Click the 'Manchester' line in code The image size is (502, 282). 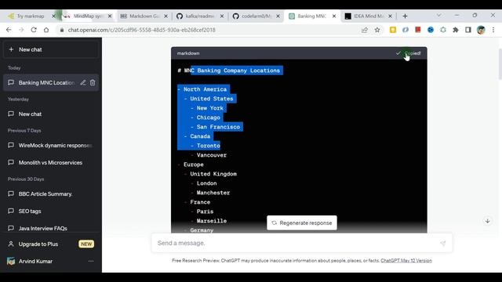pos(213,193)
